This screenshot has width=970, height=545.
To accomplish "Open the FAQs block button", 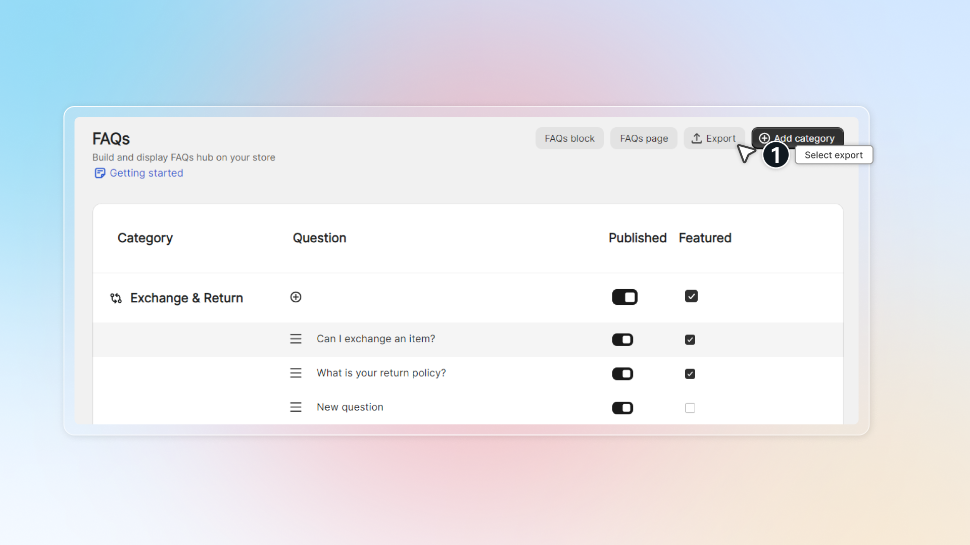I will click(x=569, y=138).
